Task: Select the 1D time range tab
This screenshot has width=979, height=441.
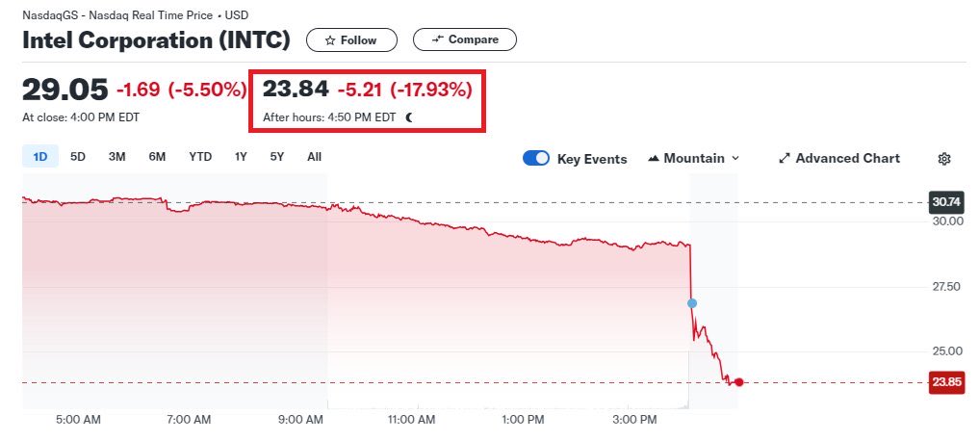Action: click(40, 157)
